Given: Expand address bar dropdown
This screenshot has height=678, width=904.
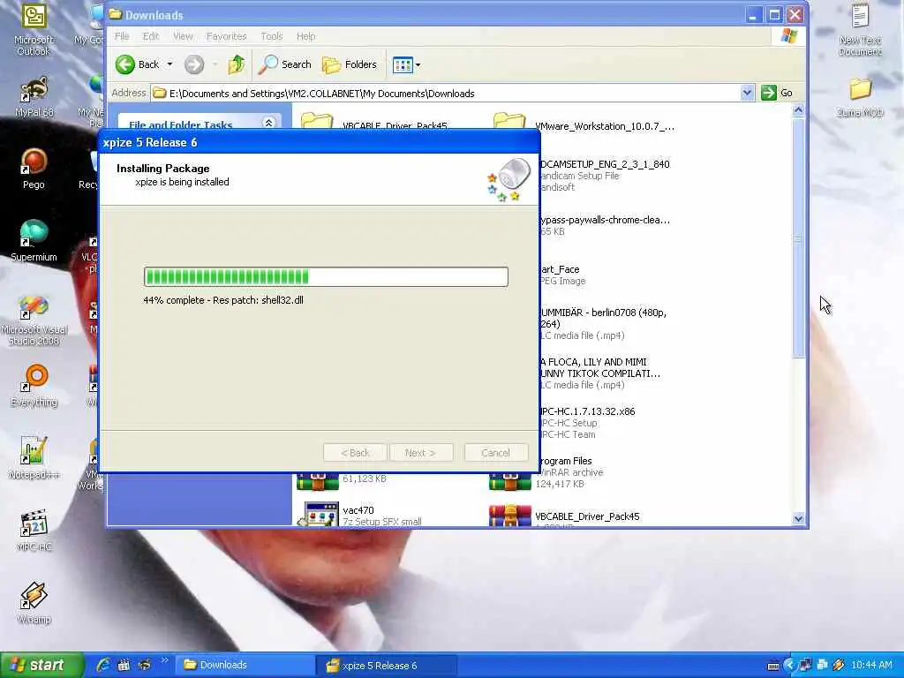Looking at the screenshot, I should click(747, 93).
